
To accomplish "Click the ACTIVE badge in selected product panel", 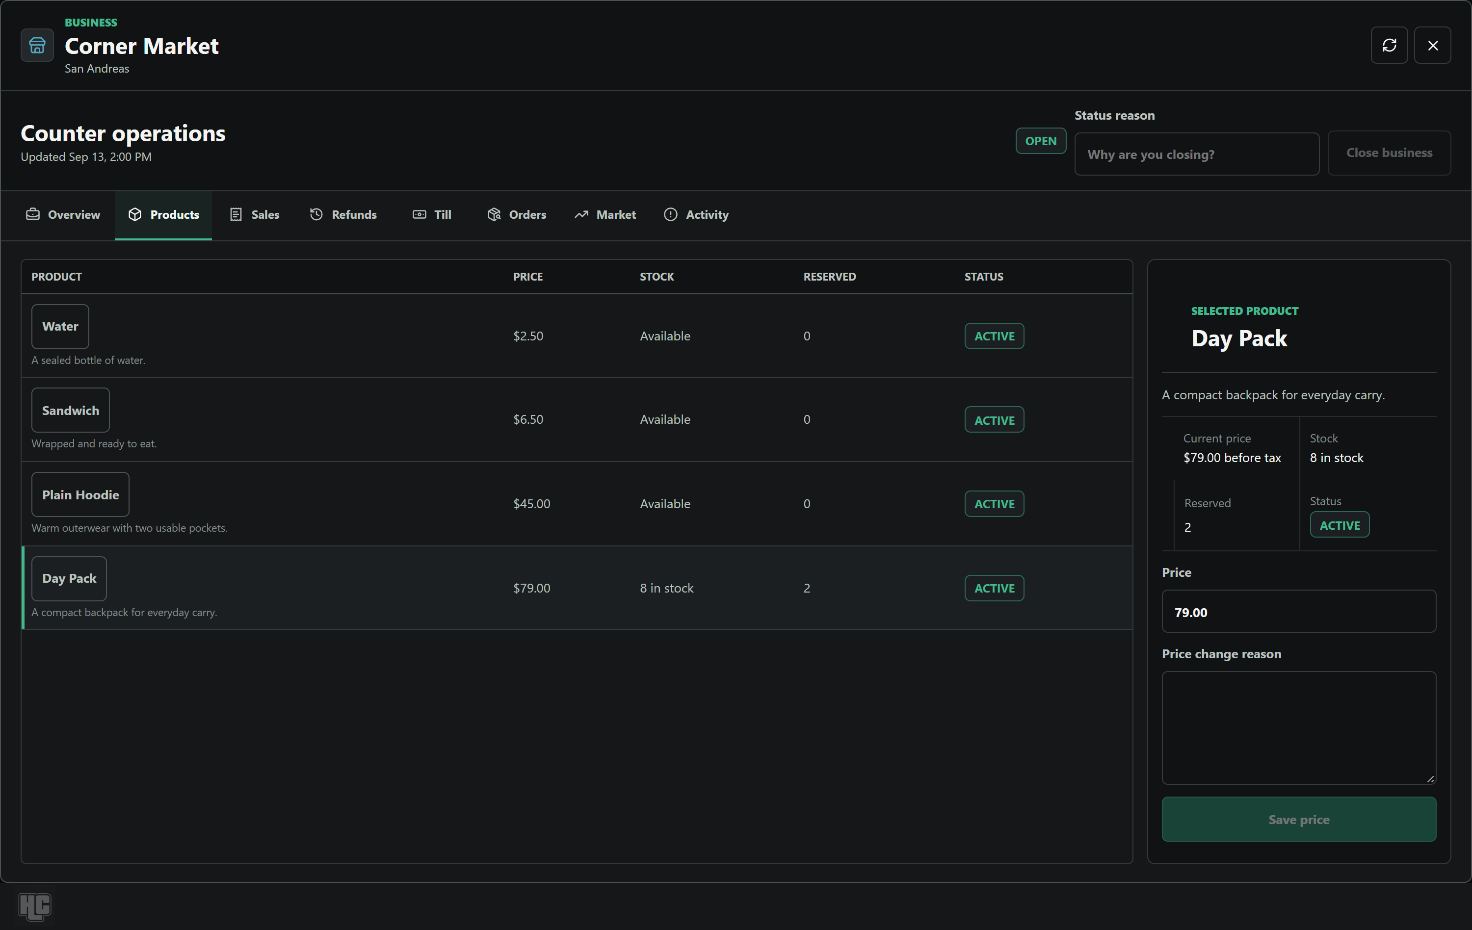I will pyautogui.click(x=1340, y=525).
